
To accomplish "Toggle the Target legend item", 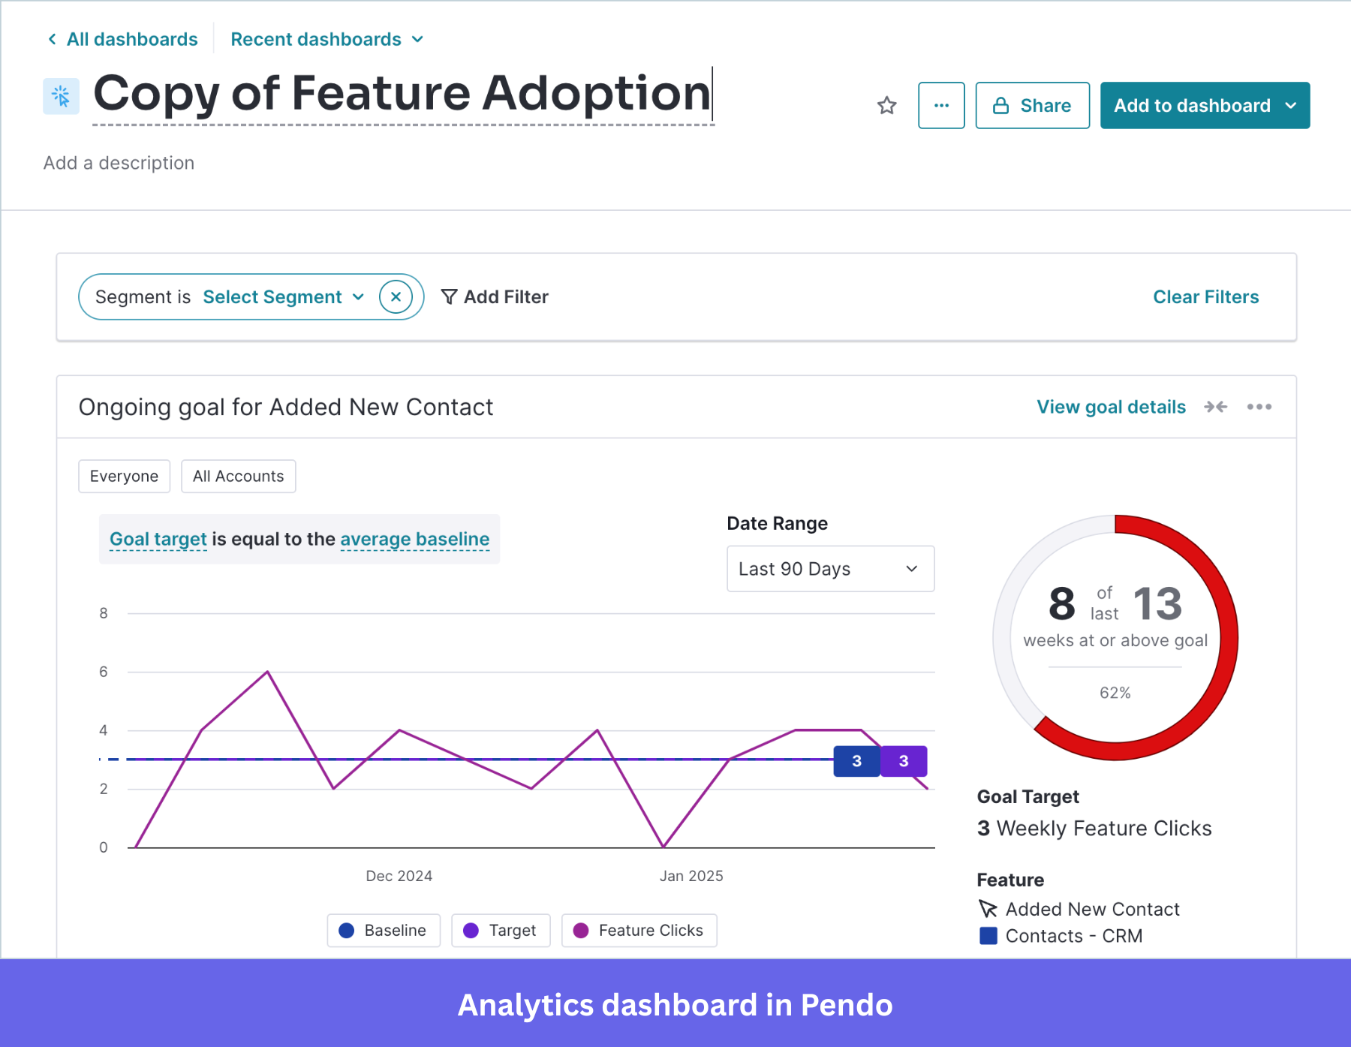I will [x=501, y=931].
